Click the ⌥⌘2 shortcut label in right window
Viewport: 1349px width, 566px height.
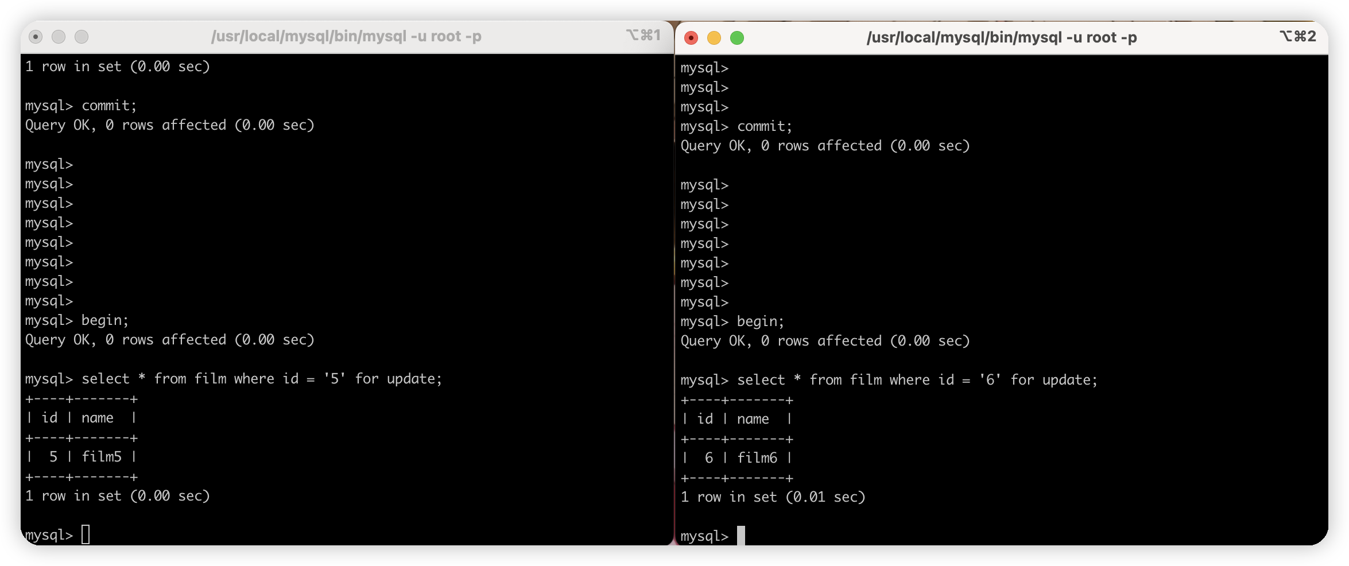[x=1298, y=36]
